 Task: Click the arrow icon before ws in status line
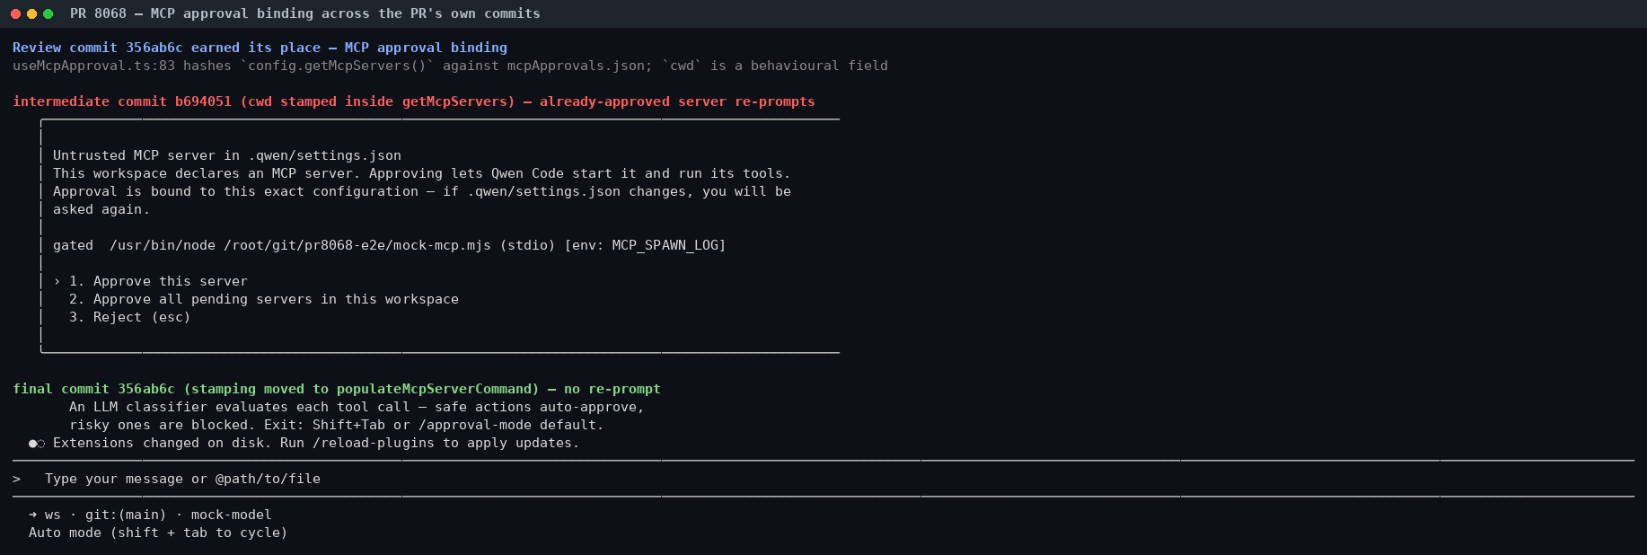(32, 515)
